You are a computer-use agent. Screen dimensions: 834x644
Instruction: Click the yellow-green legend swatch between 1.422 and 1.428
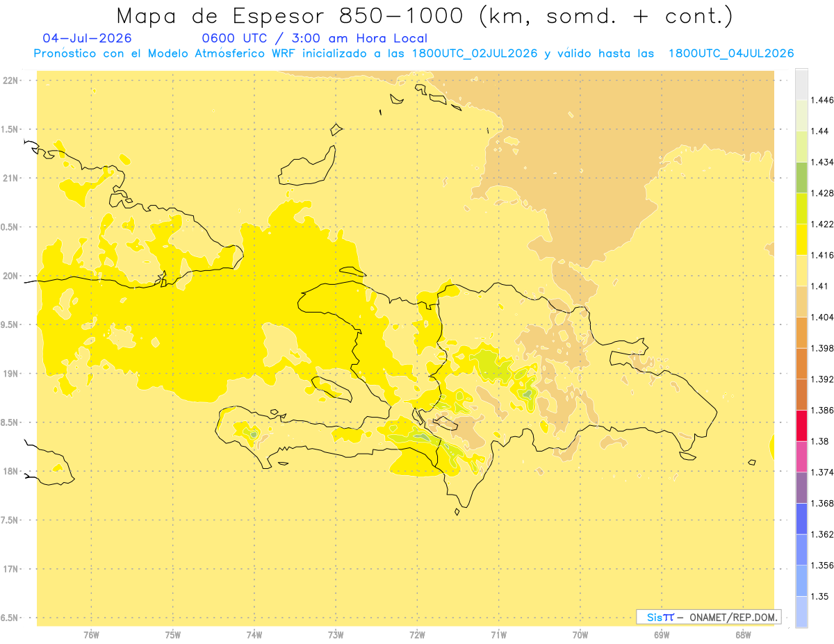coord(801,208)
